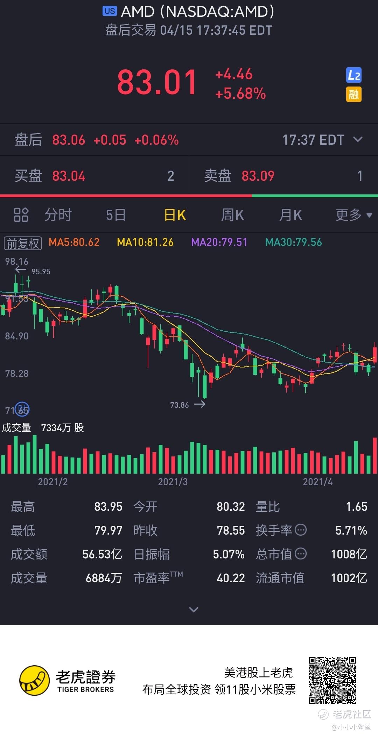Tap the orange 融 margin badge
The width and height of the screenshot is (378, 736).
pos(353,94)
